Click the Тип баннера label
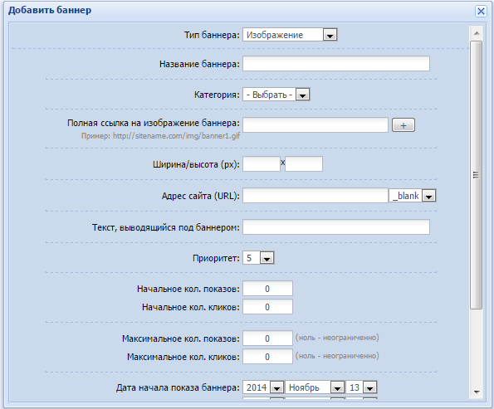The image size is (494, 409). click(x=212, y=35)
